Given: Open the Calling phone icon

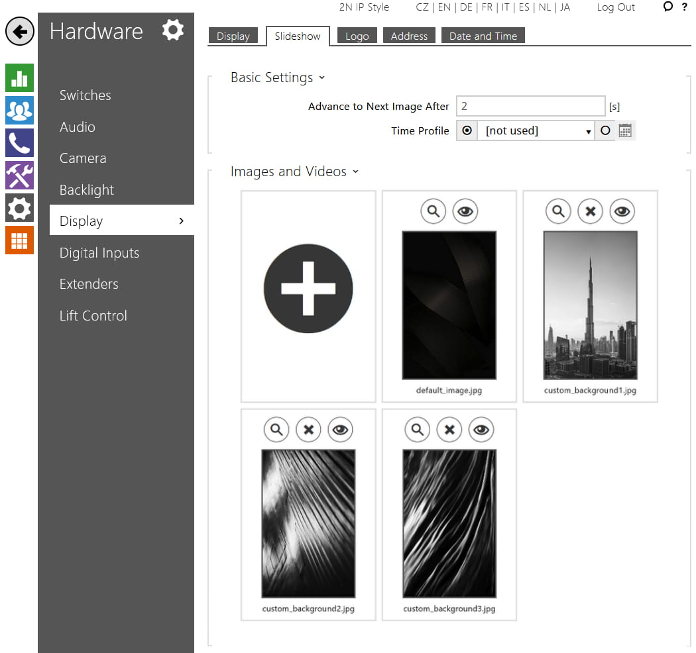Looking at the screenshot, I should (x=19, y=143).
